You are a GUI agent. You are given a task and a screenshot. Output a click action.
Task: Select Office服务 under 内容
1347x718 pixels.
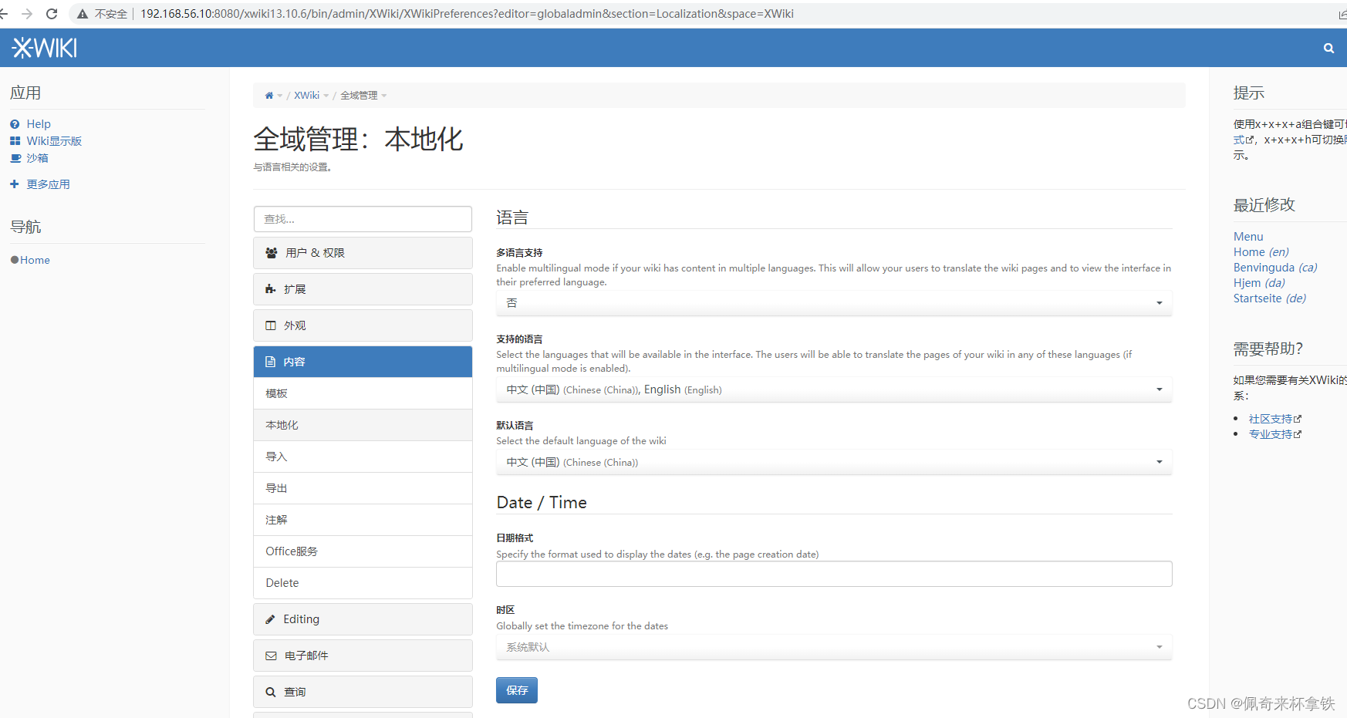pyautogui.click(x=363, y=551)
